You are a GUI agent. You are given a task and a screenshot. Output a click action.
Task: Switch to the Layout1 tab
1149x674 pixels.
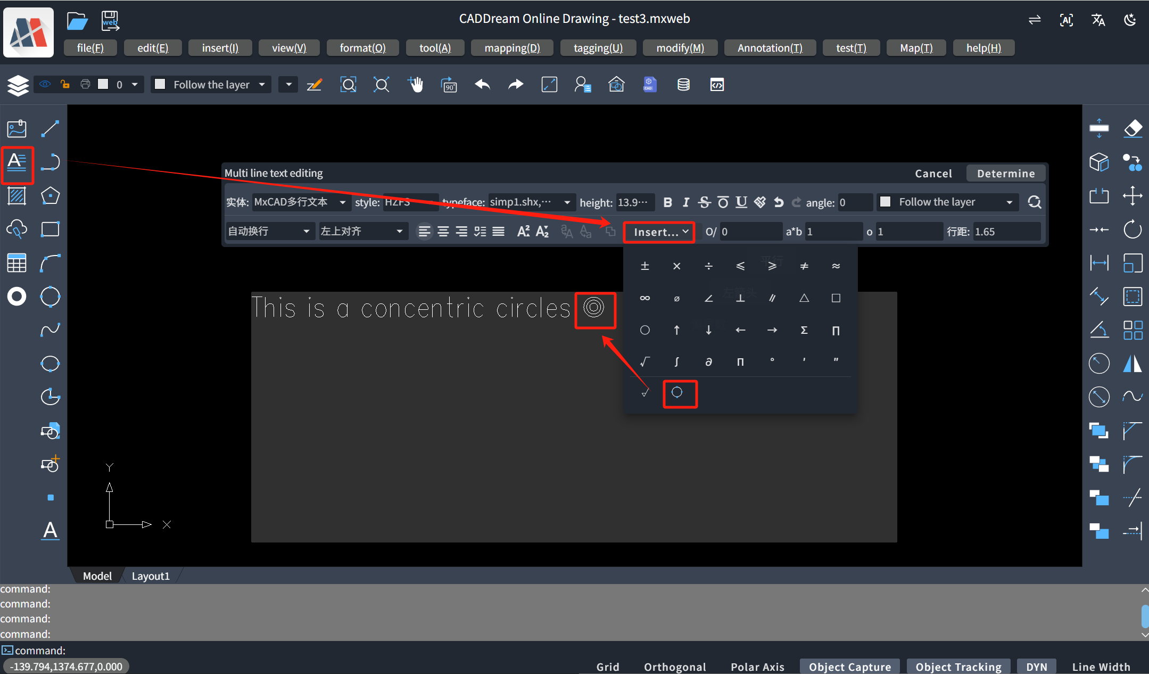(x=151, y=576)
